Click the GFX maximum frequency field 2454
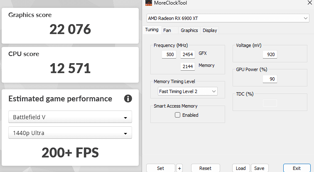 [188, 54]
